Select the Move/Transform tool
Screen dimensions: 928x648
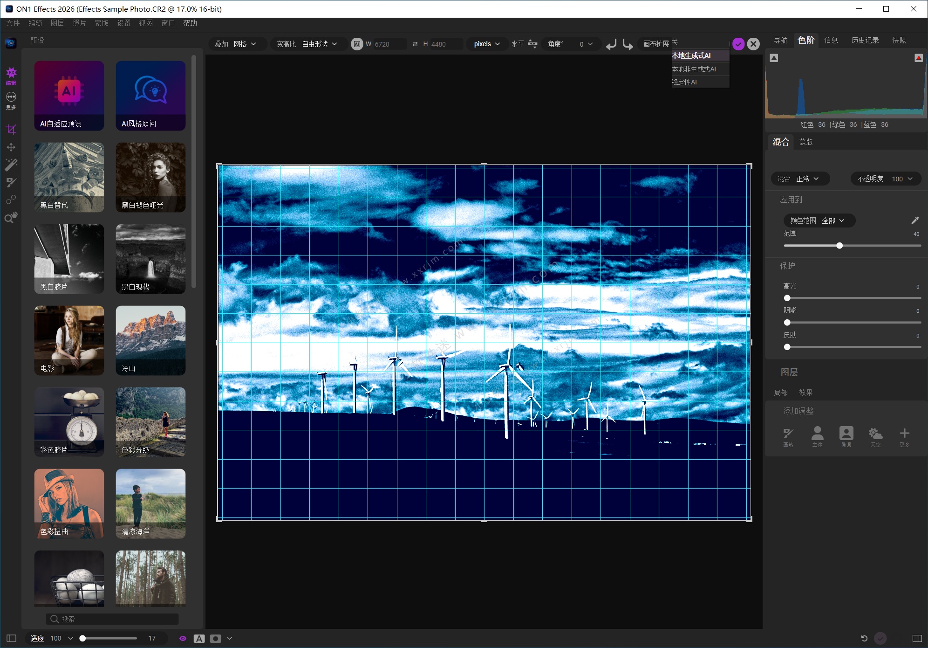click(x=11, y=147)
